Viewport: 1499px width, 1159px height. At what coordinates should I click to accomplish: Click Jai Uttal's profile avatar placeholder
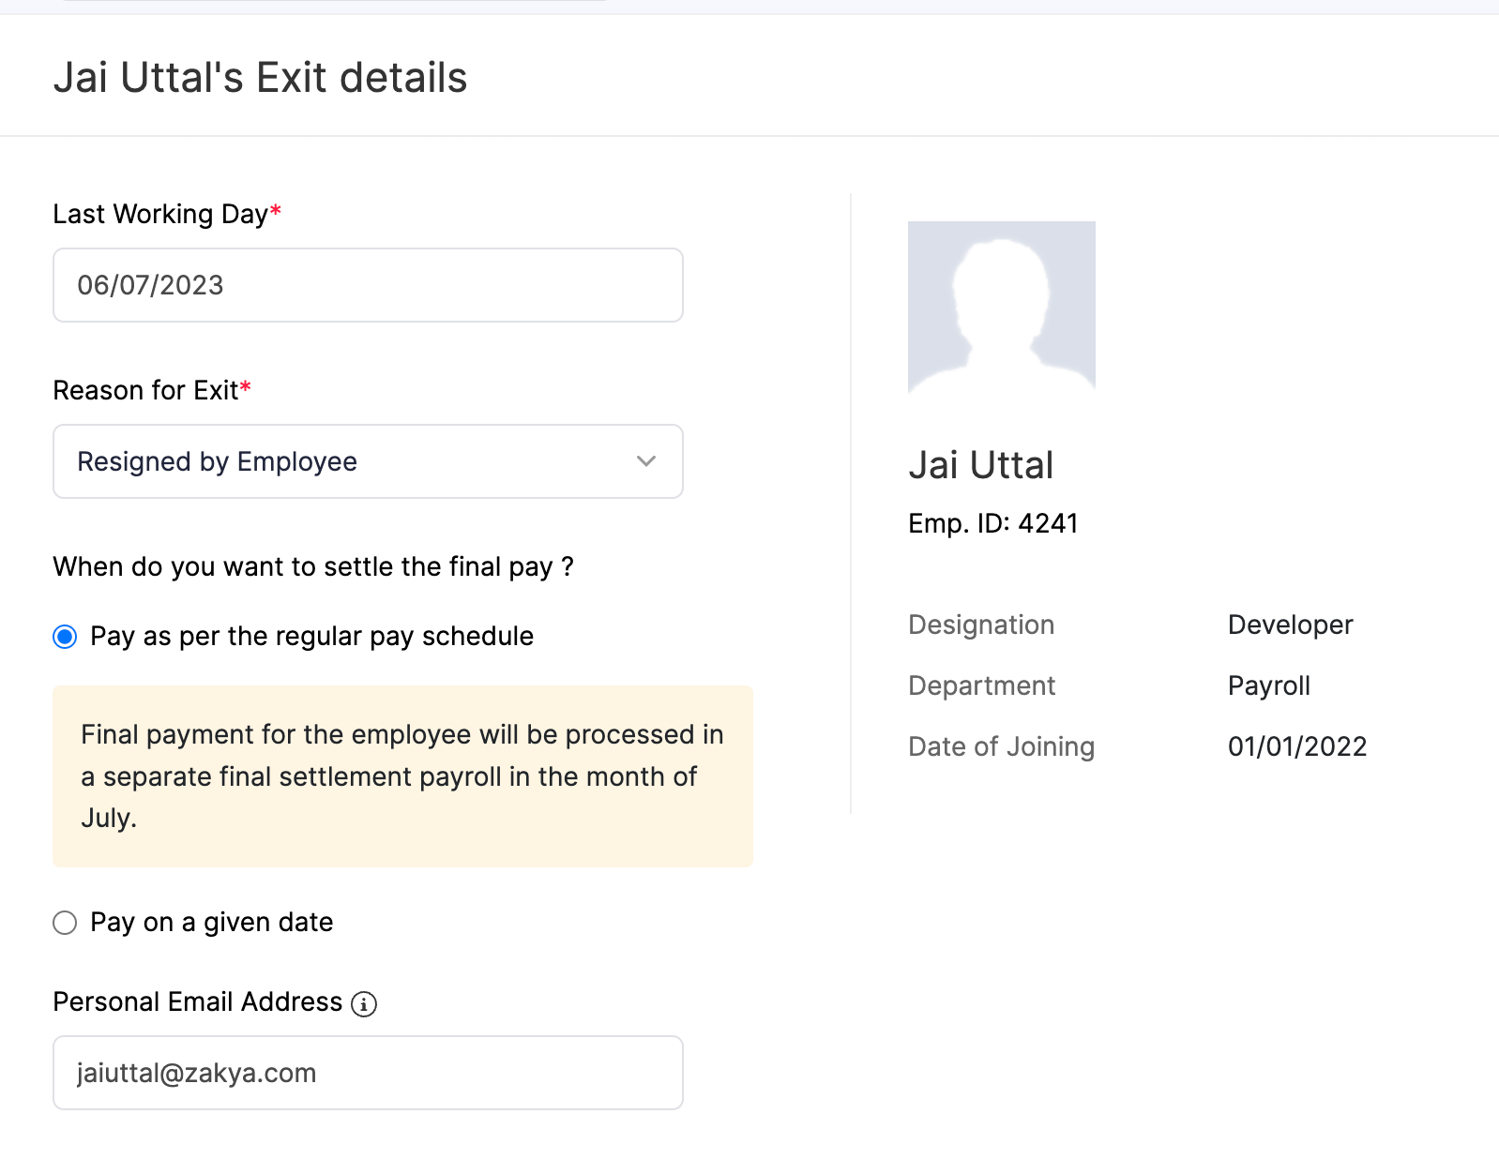coord(1001,307)
